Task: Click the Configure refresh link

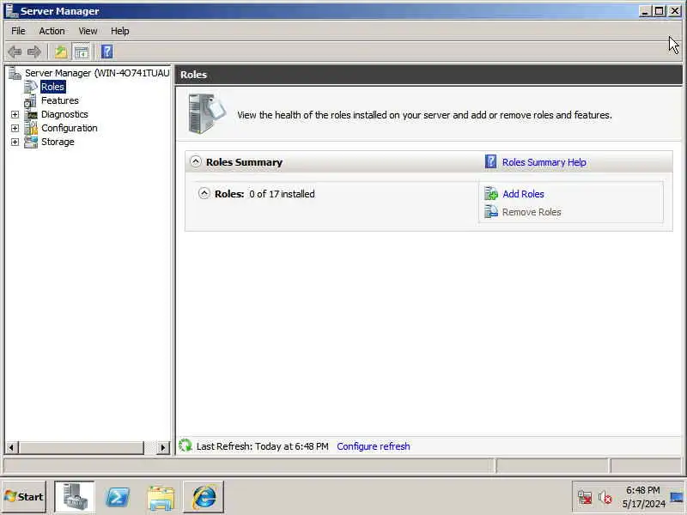Action: pos(374,446)
